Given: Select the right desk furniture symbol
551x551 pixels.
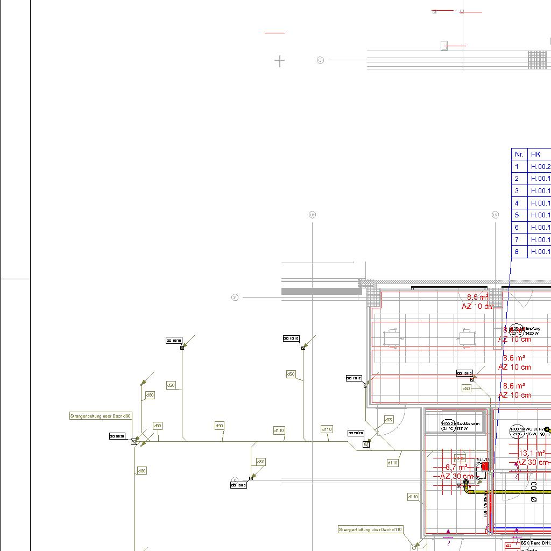Looking at the screenshot, I should point(466,338).
